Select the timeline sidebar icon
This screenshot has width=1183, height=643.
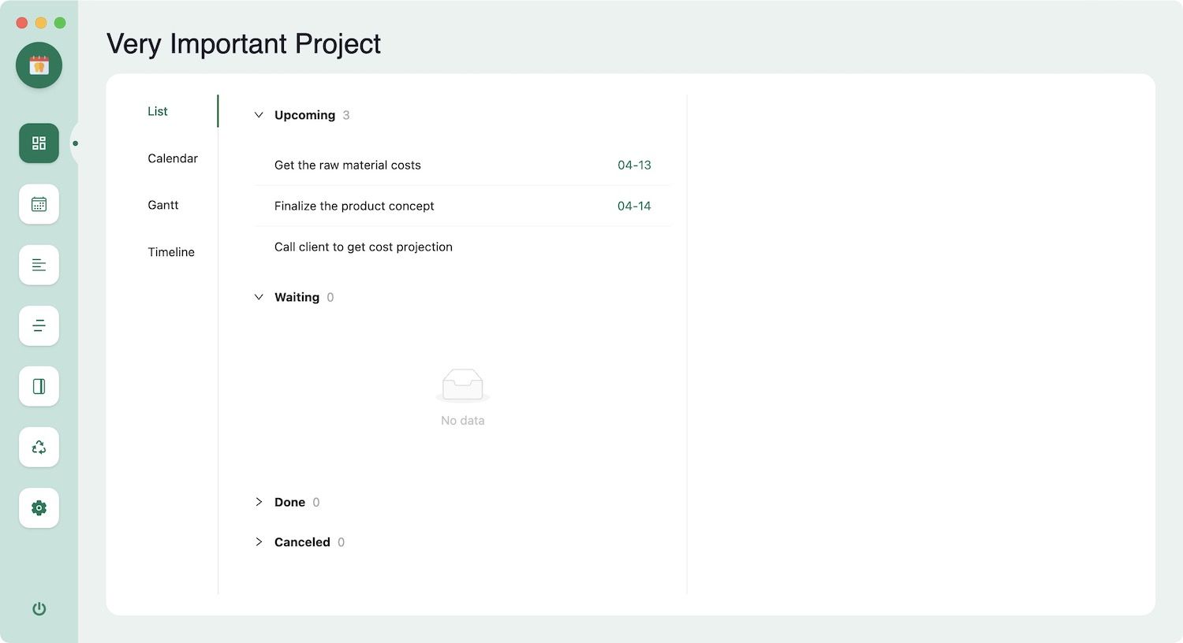tap(39, 325)
